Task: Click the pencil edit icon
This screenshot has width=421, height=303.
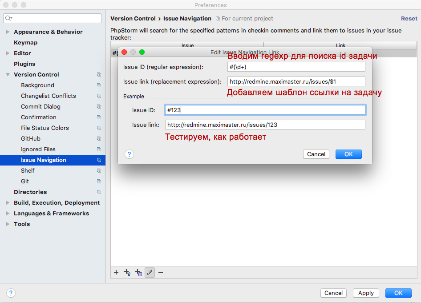Action: pos(150,272)
